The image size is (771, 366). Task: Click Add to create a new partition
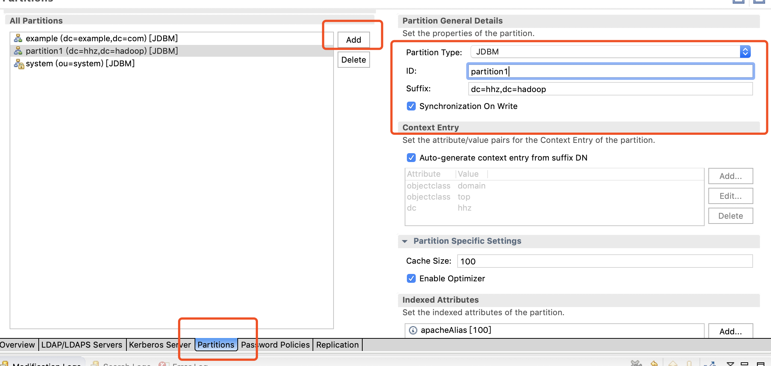[353, 40]
